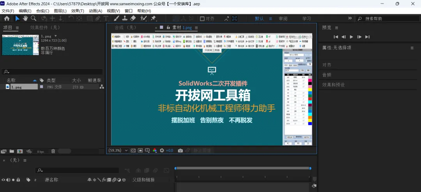Viewport: 421px width, 192px height.
Task: Switch to the 效果控件 (无) tab
Action: point(46,28)
